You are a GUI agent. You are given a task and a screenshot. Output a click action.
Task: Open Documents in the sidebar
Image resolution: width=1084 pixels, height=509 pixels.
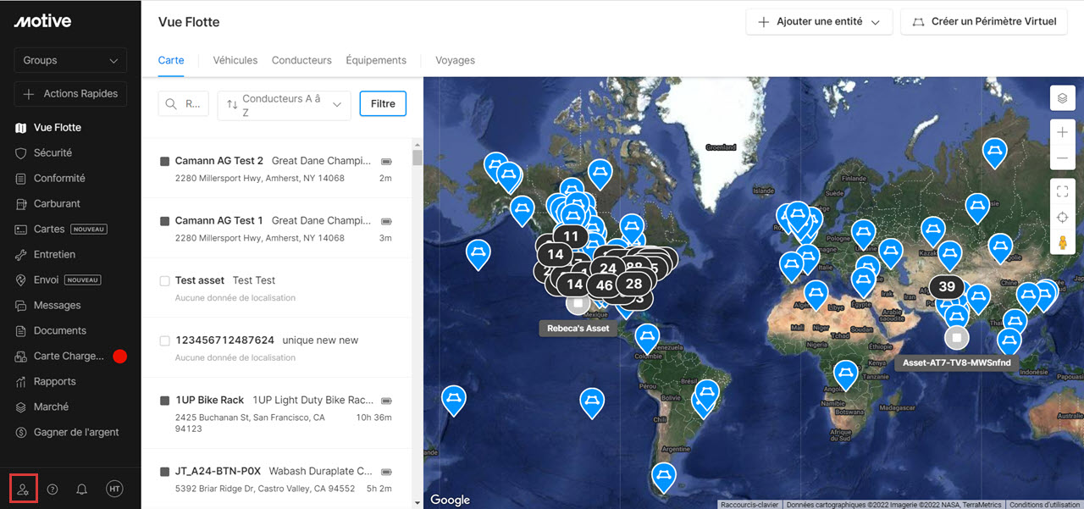(59, 331)
